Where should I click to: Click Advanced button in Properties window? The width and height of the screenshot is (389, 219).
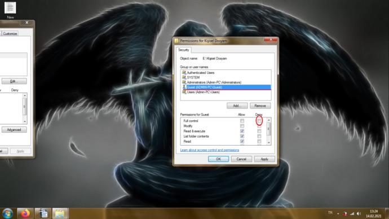(x=14, y=130)
